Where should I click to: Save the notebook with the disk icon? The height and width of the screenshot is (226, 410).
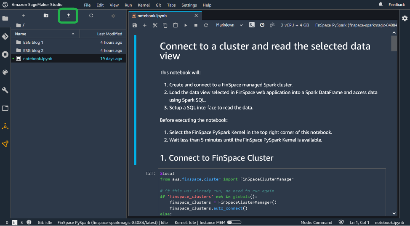click(135, 25)
